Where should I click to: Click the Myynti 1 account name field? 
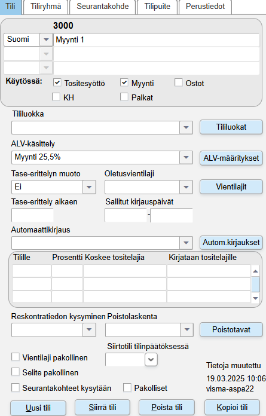(x=157, y=40)
